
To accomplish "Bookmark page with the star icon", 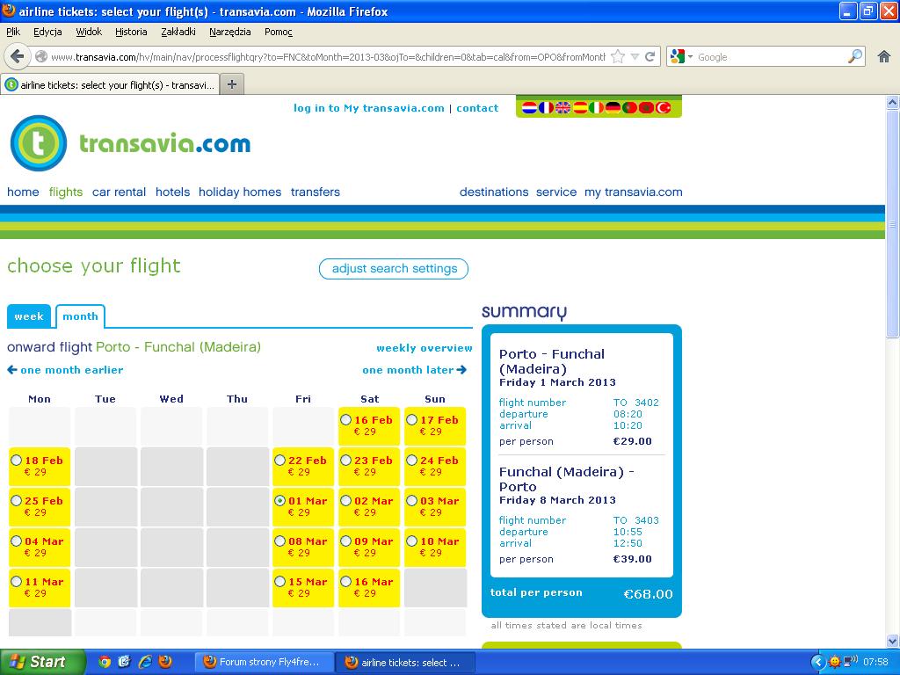I will point(618,57).
